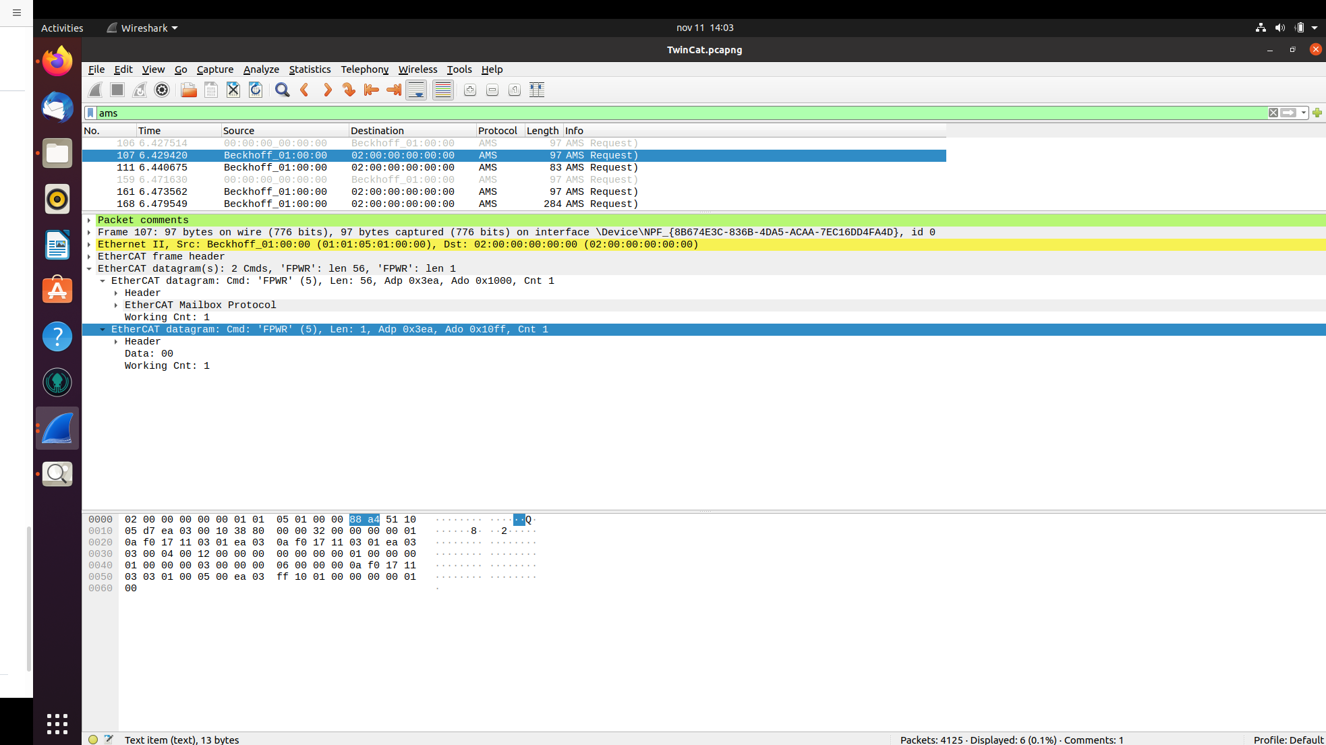Open the display filter history dropdown arrow
Viewport: 1326px width, 745px height.
click(1302, 113)
